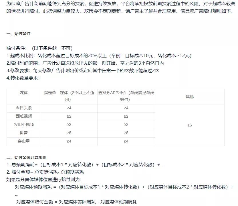Click the intro line starting "的情况进行赔付"
Screen dimensions: 238x206
click(120, 11)
